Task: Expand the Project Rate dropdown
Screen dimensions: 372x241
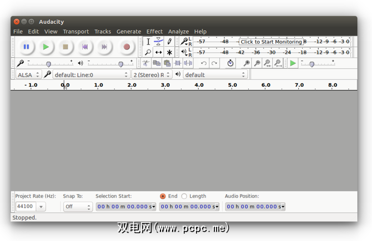Action: tap(41, 207)
